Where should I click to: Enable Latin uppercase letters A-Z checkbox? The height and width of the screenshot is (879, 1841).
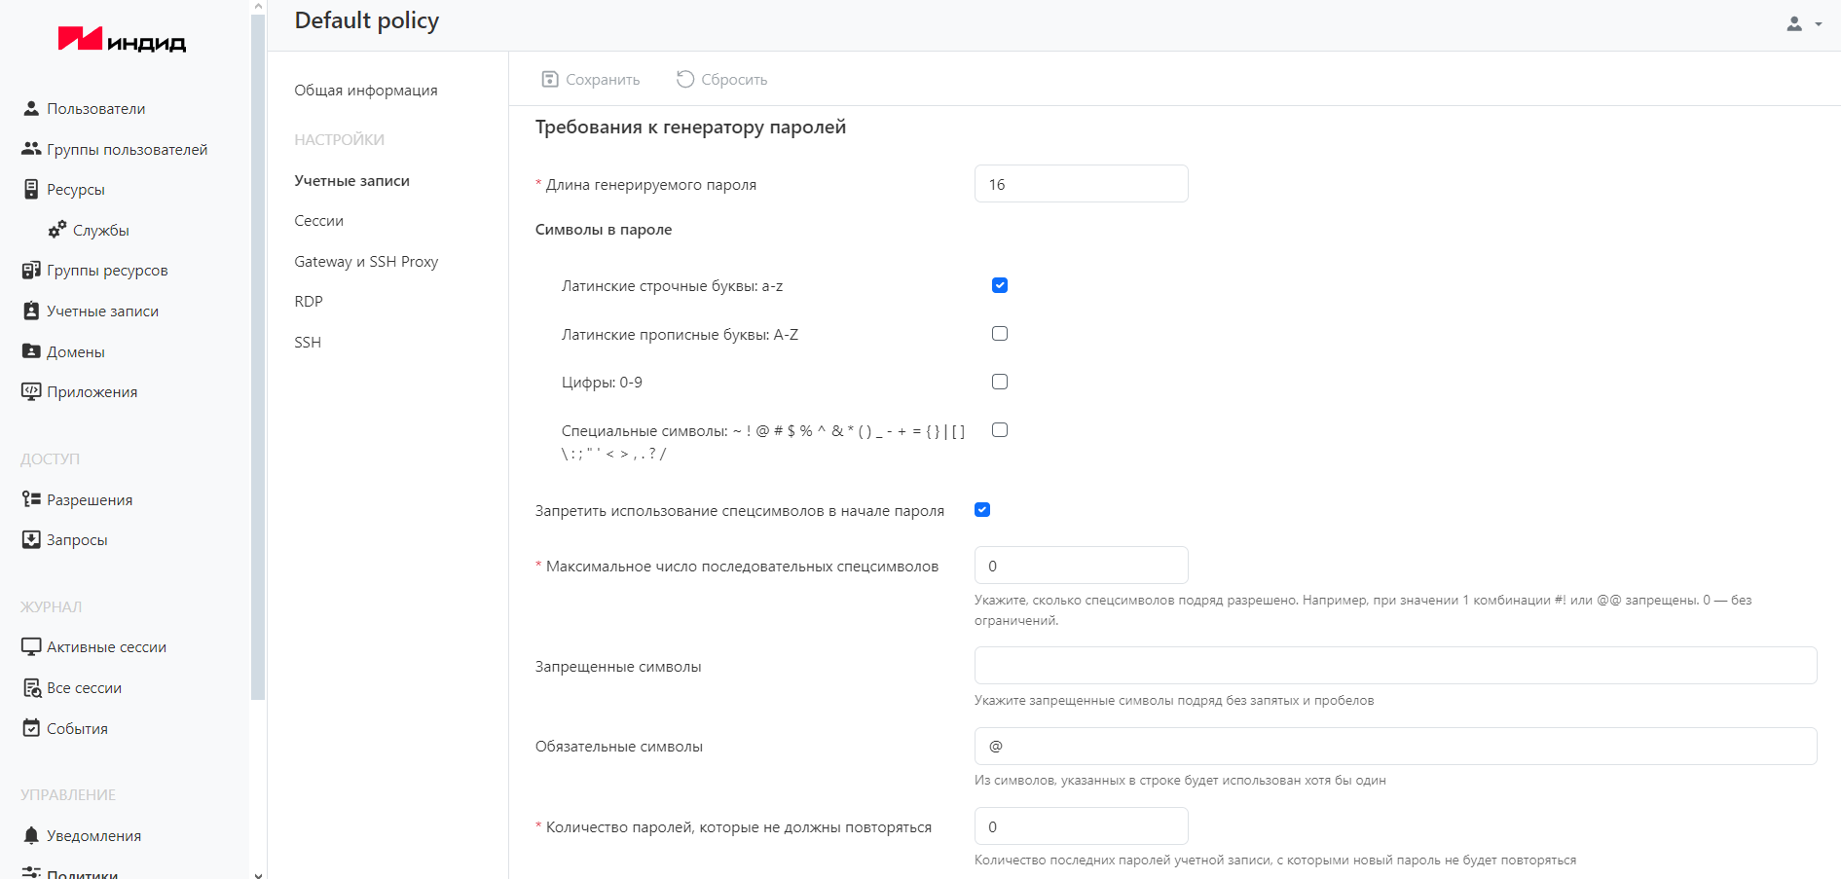tap(999, 334)
